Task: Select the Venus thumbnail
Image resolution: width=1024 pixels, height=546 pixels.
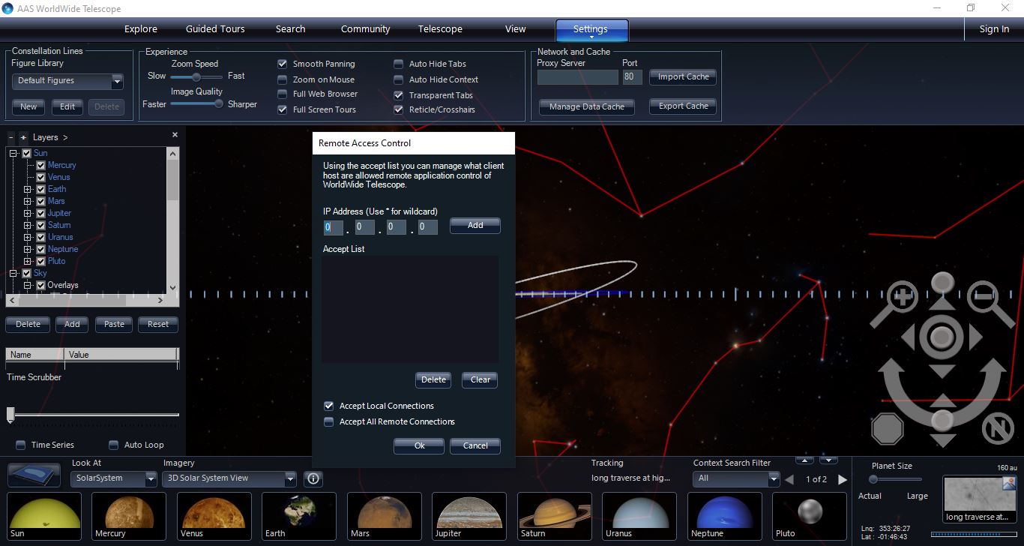Action: 214,516
